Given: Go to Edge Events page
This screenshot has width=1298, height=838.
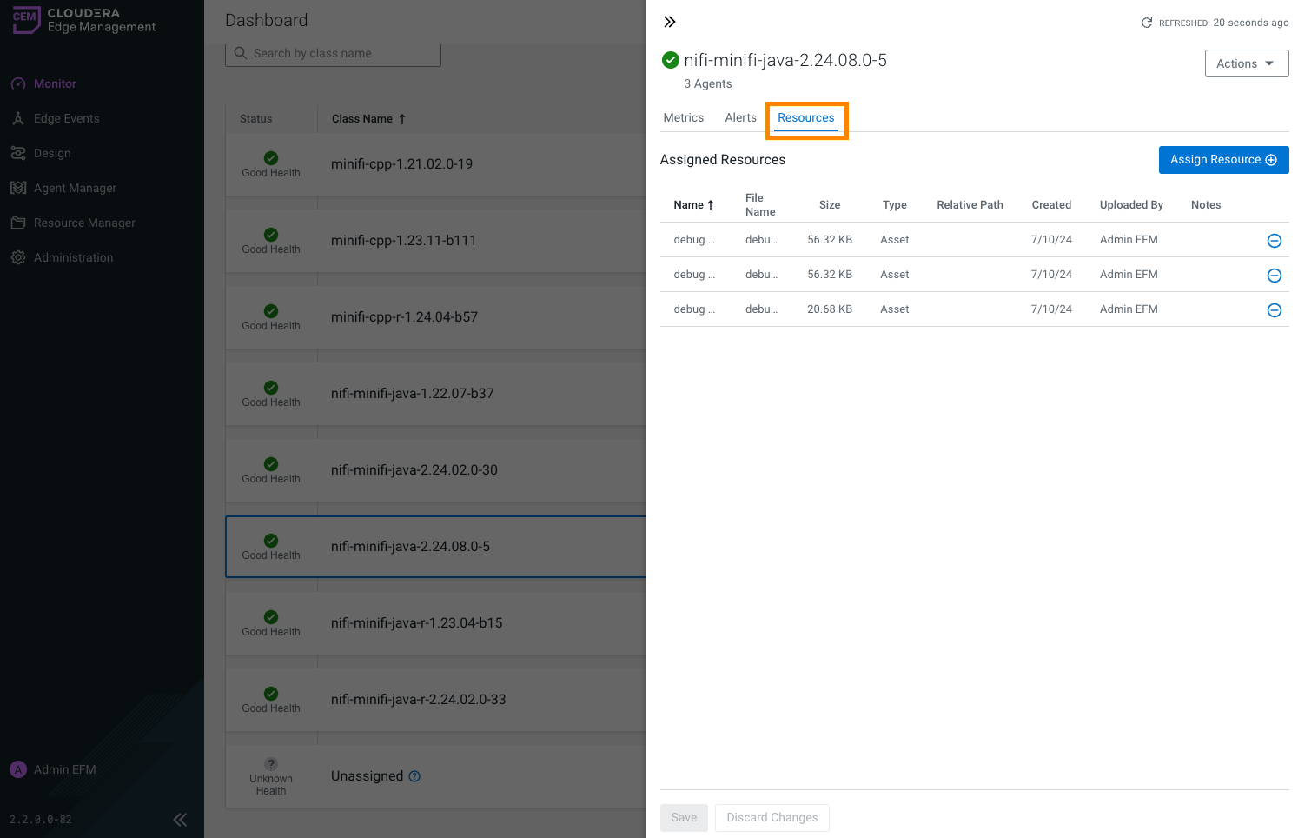Looking at the screenshot, I should [x=66, y=119].
